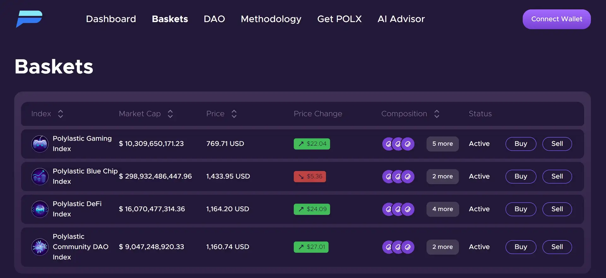
Task: Open the Dashboard navigation item
Action: 111,19
